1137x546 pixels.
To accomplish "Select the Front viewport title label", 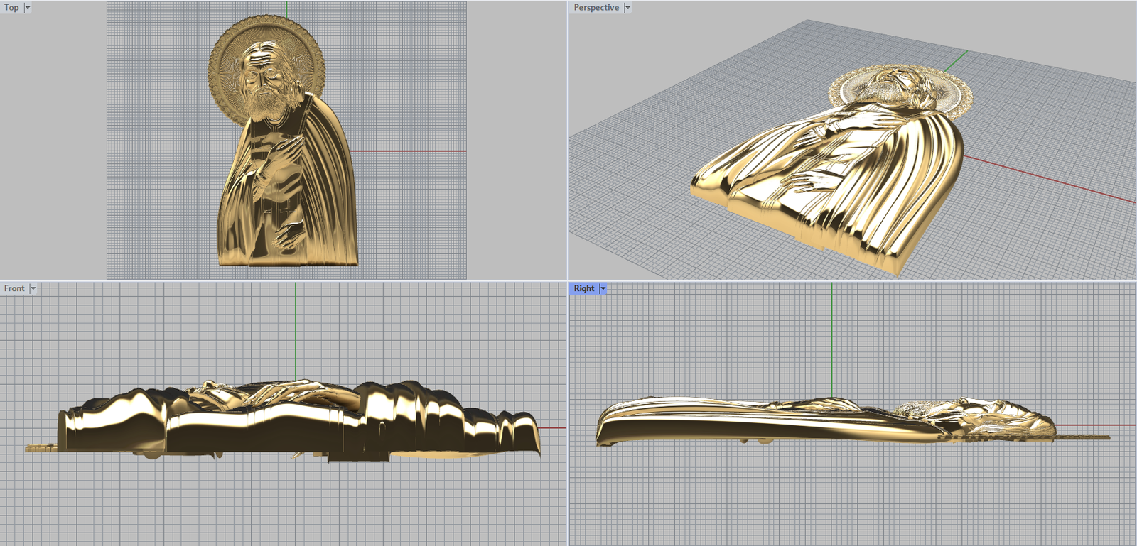I will (14, 288).
